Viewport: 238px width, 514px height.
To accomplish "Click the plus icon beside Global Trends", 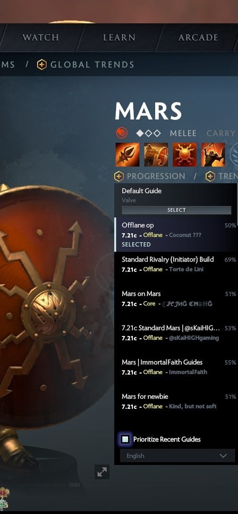I will point(41,65).
